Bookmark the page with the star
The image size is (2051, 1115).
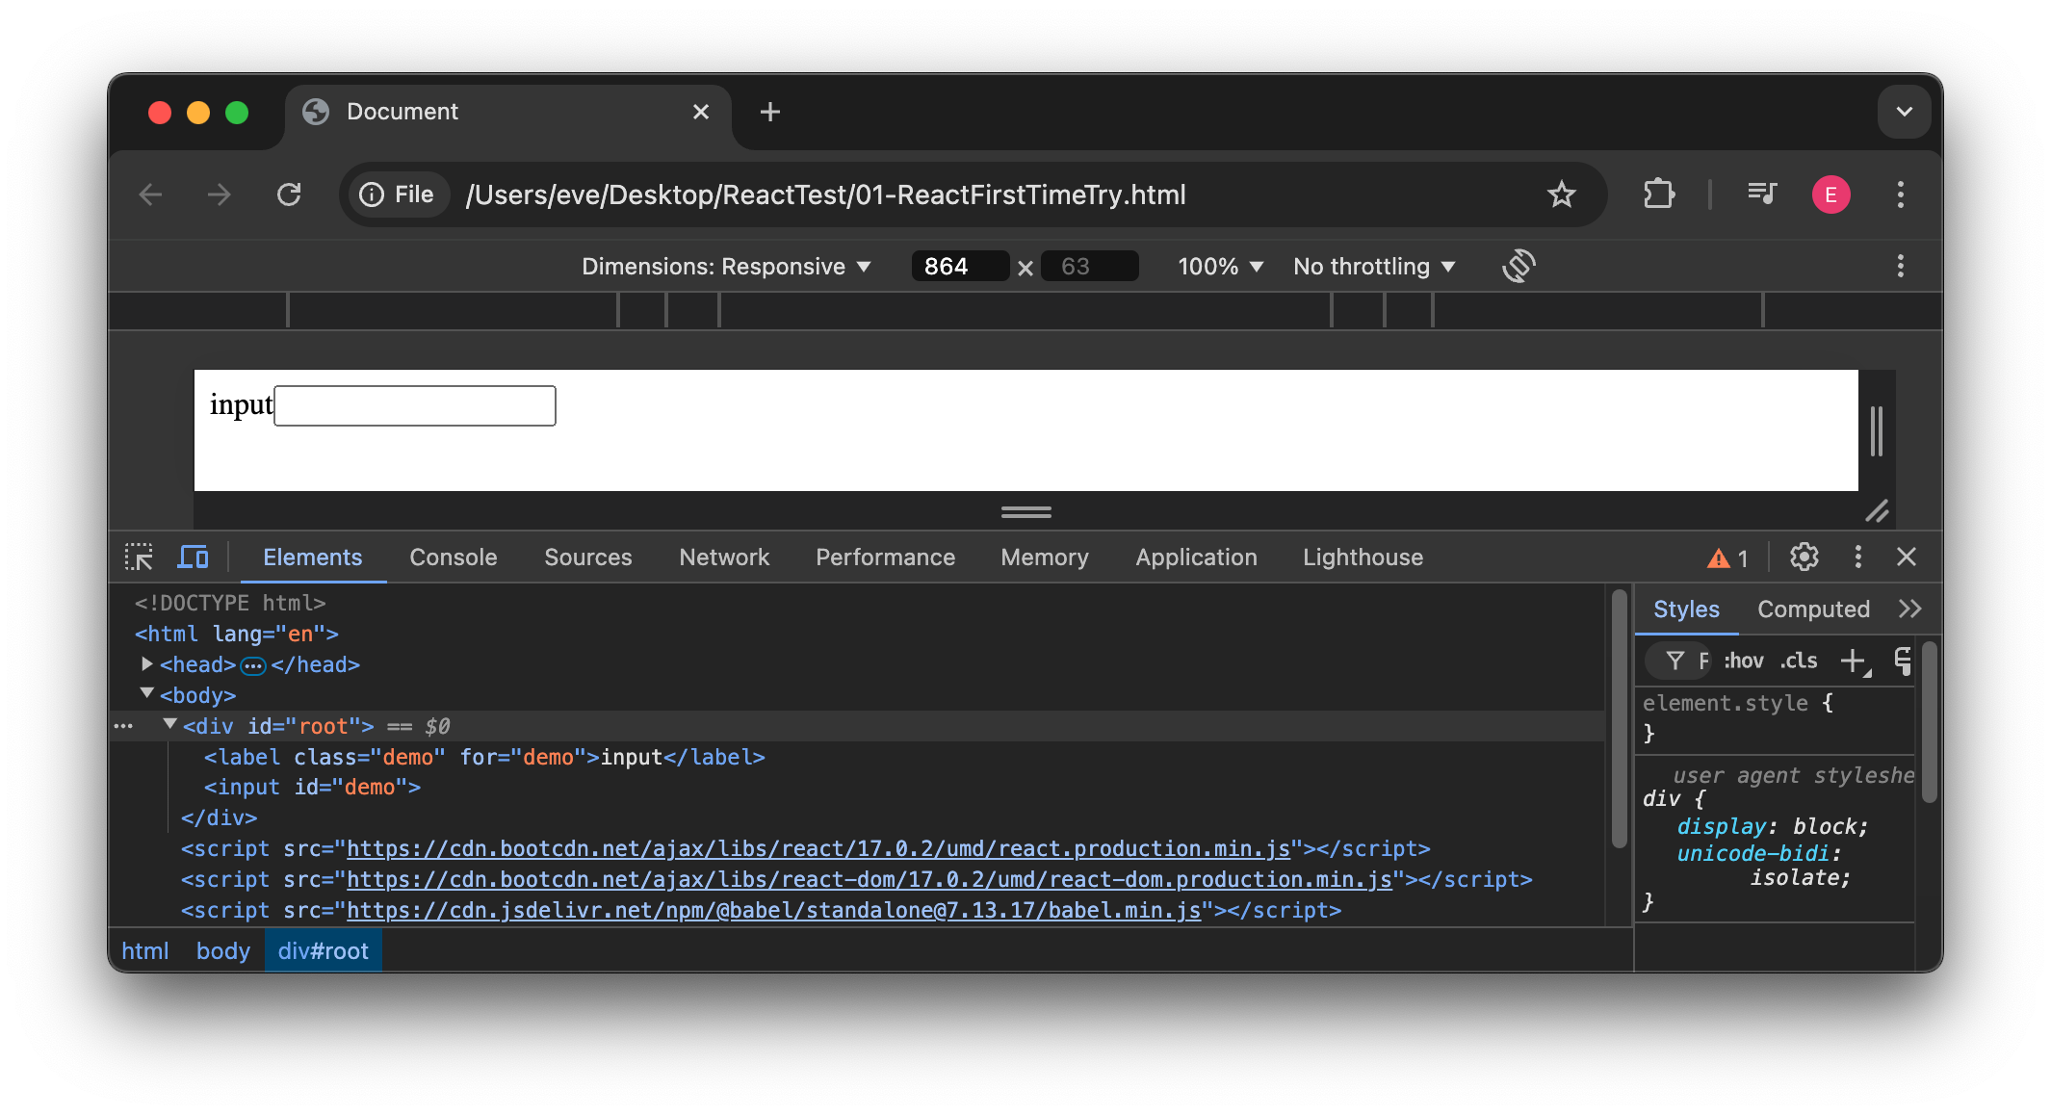coord(1562,194)
